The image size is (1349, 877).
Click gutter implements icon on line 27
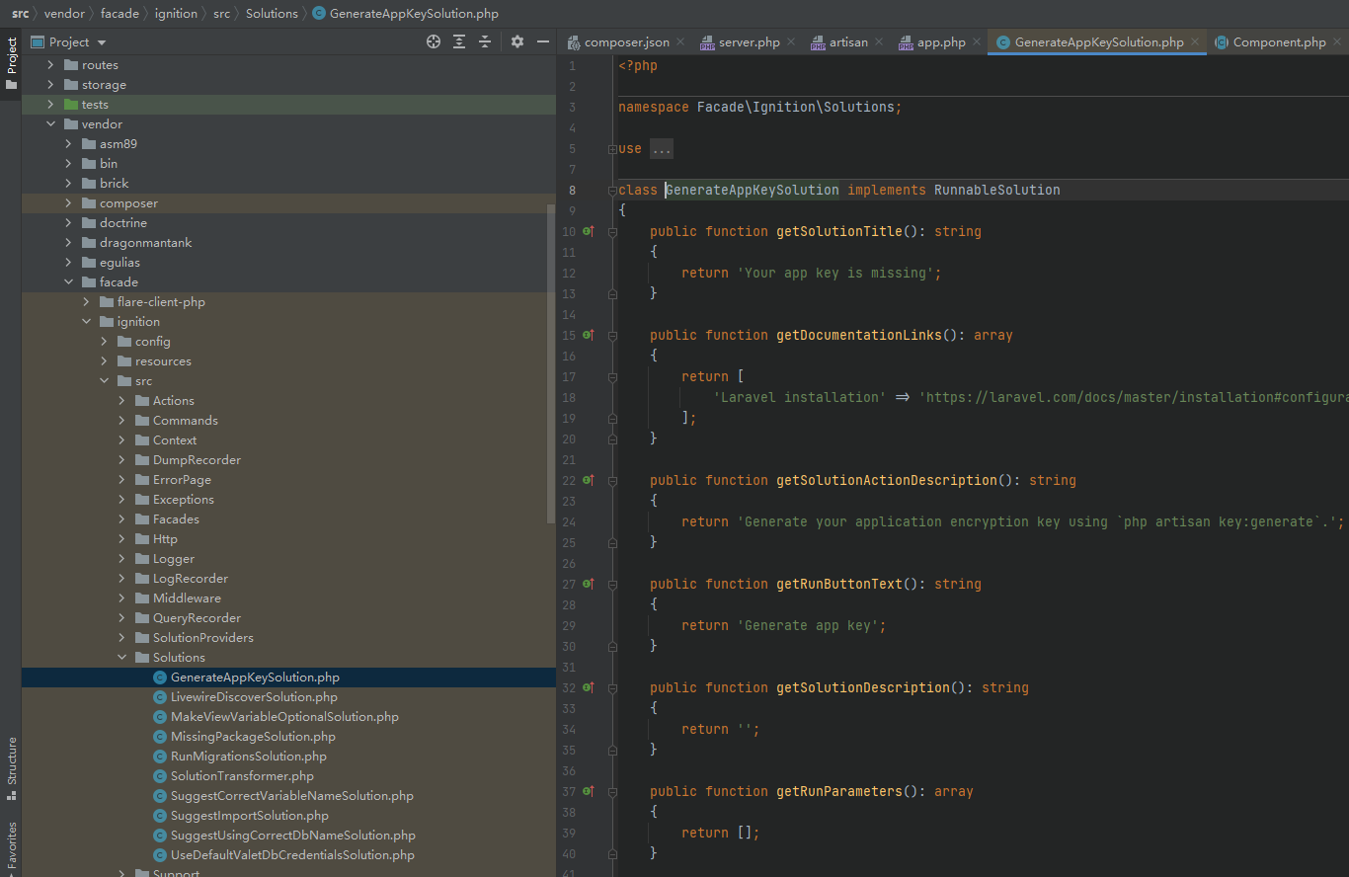point(588,584)
